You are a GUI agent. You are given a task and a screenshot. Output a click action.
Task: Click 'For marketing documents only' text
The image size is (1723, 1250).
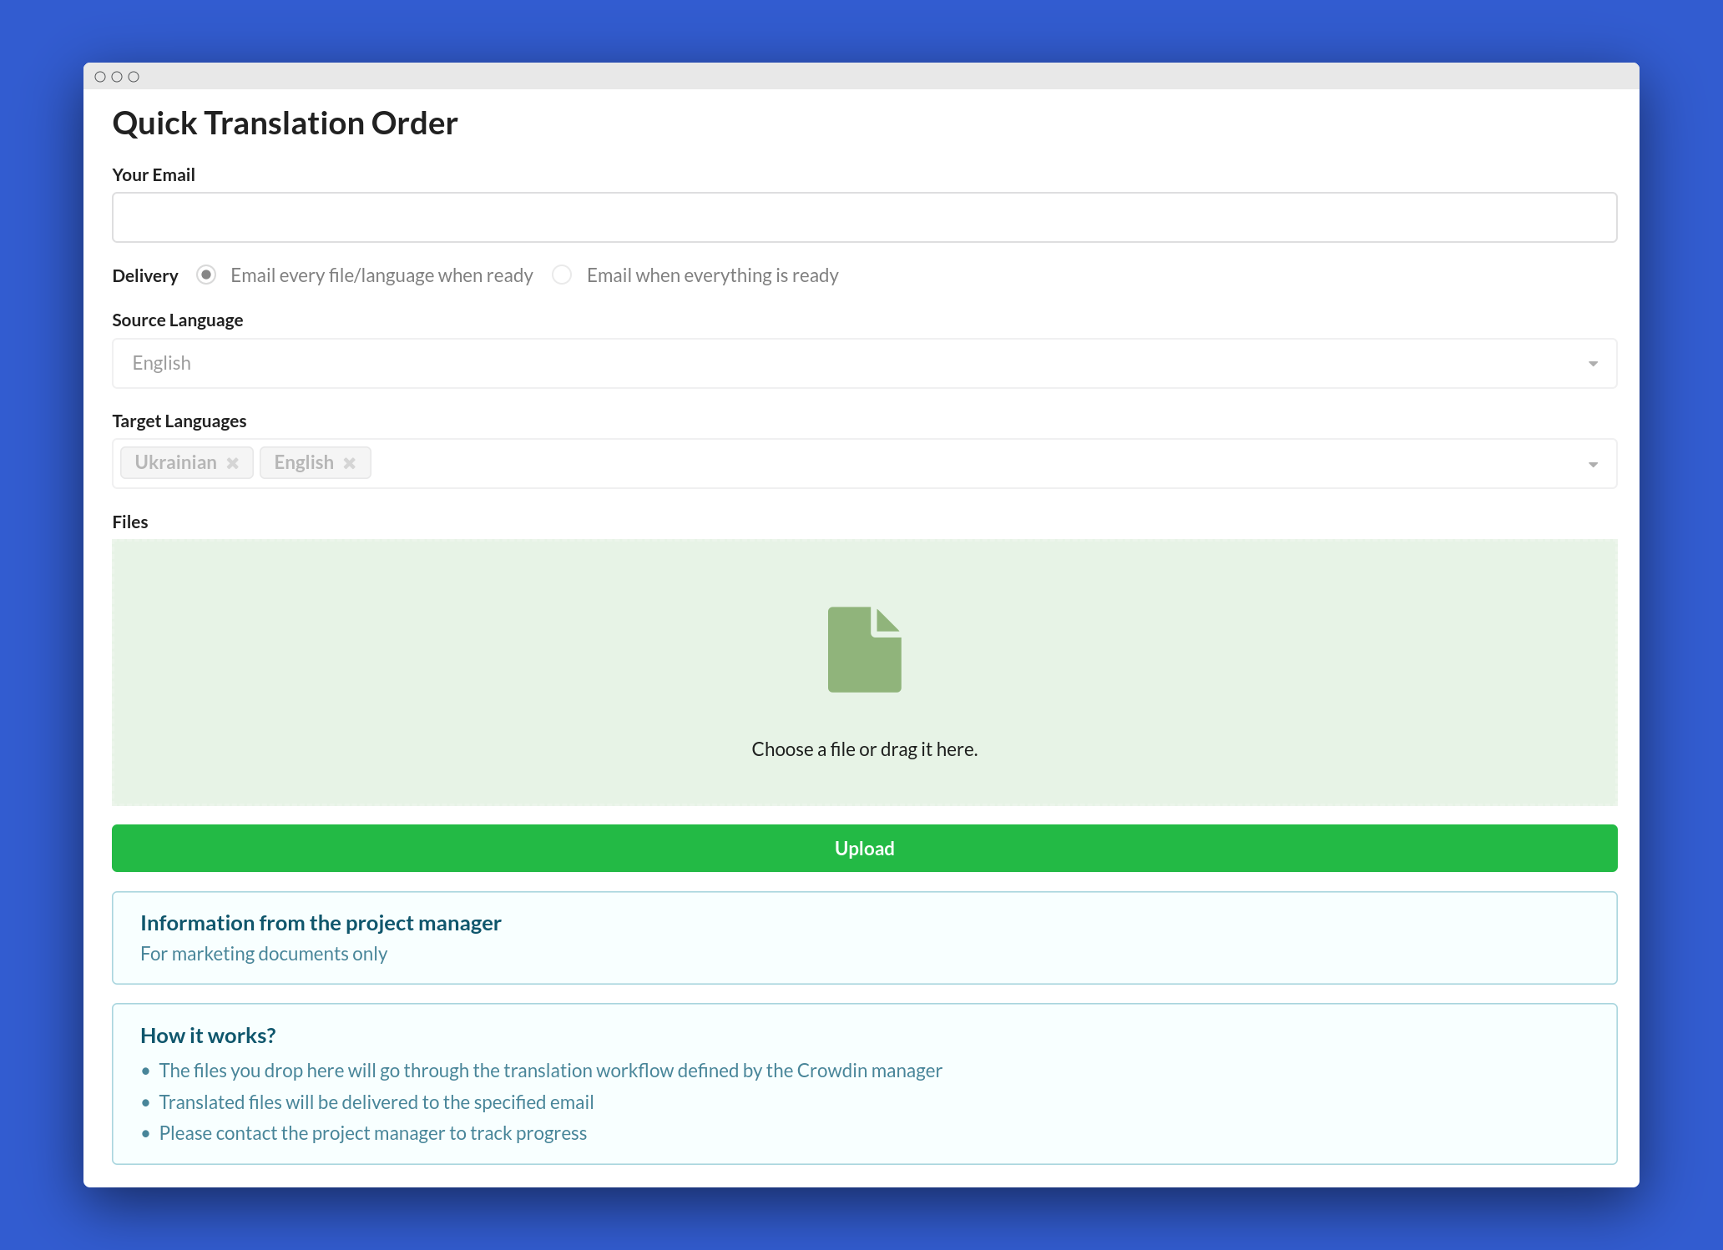pos(264,954)
